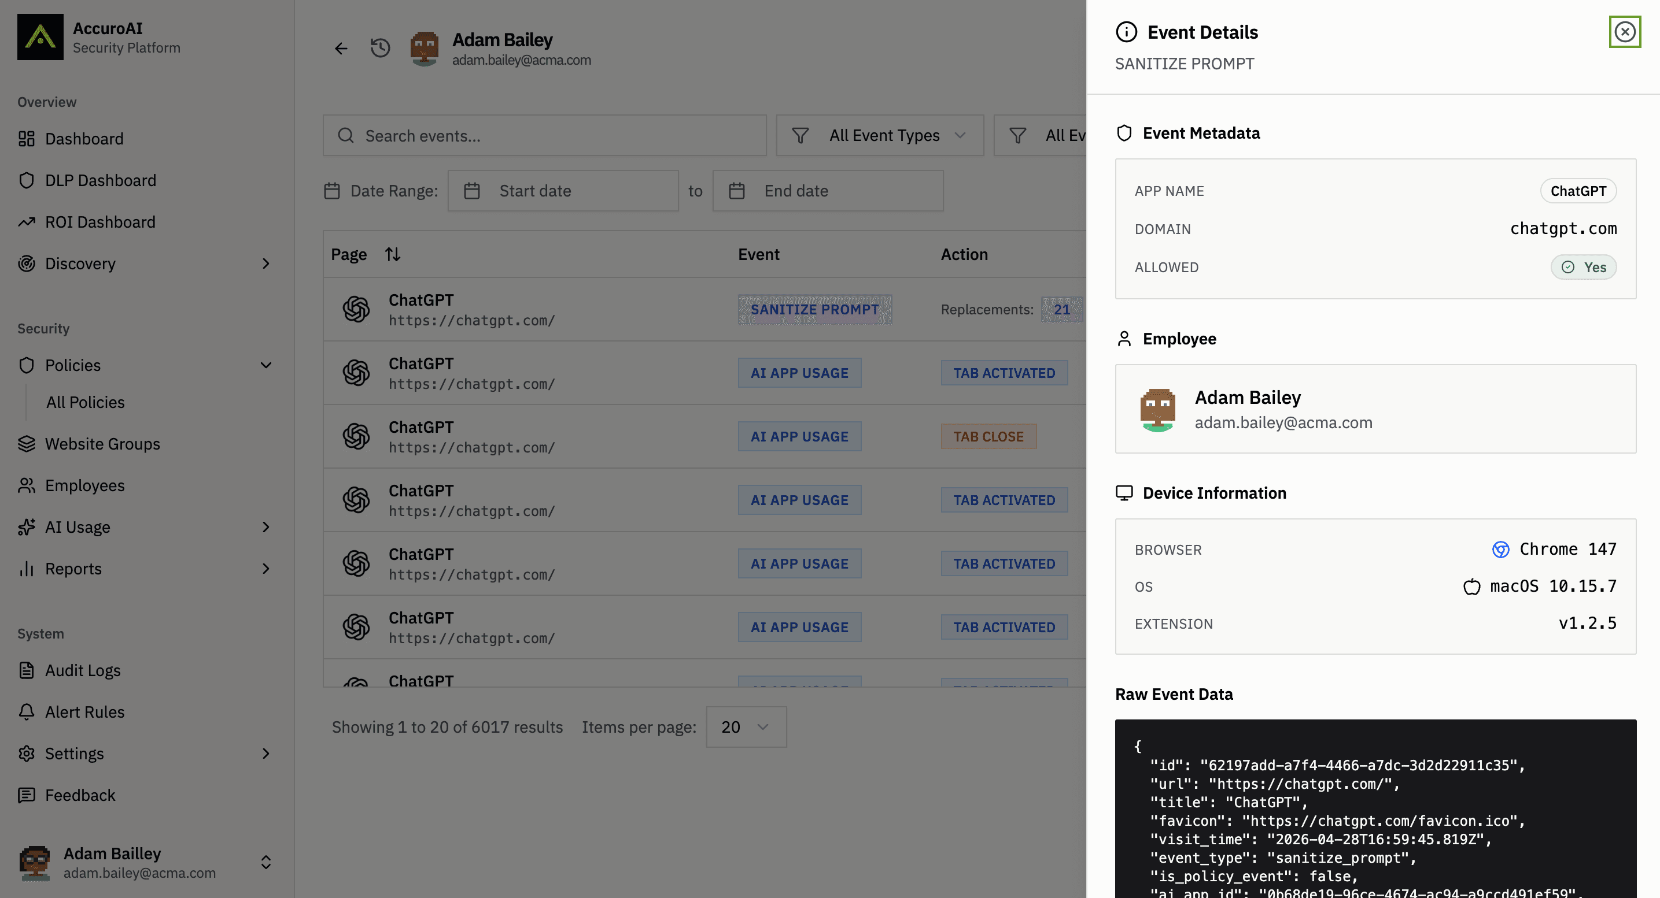
Task: Click the Showing 1 to 20 of 6017 results text
Action: [x=447, y=728]
